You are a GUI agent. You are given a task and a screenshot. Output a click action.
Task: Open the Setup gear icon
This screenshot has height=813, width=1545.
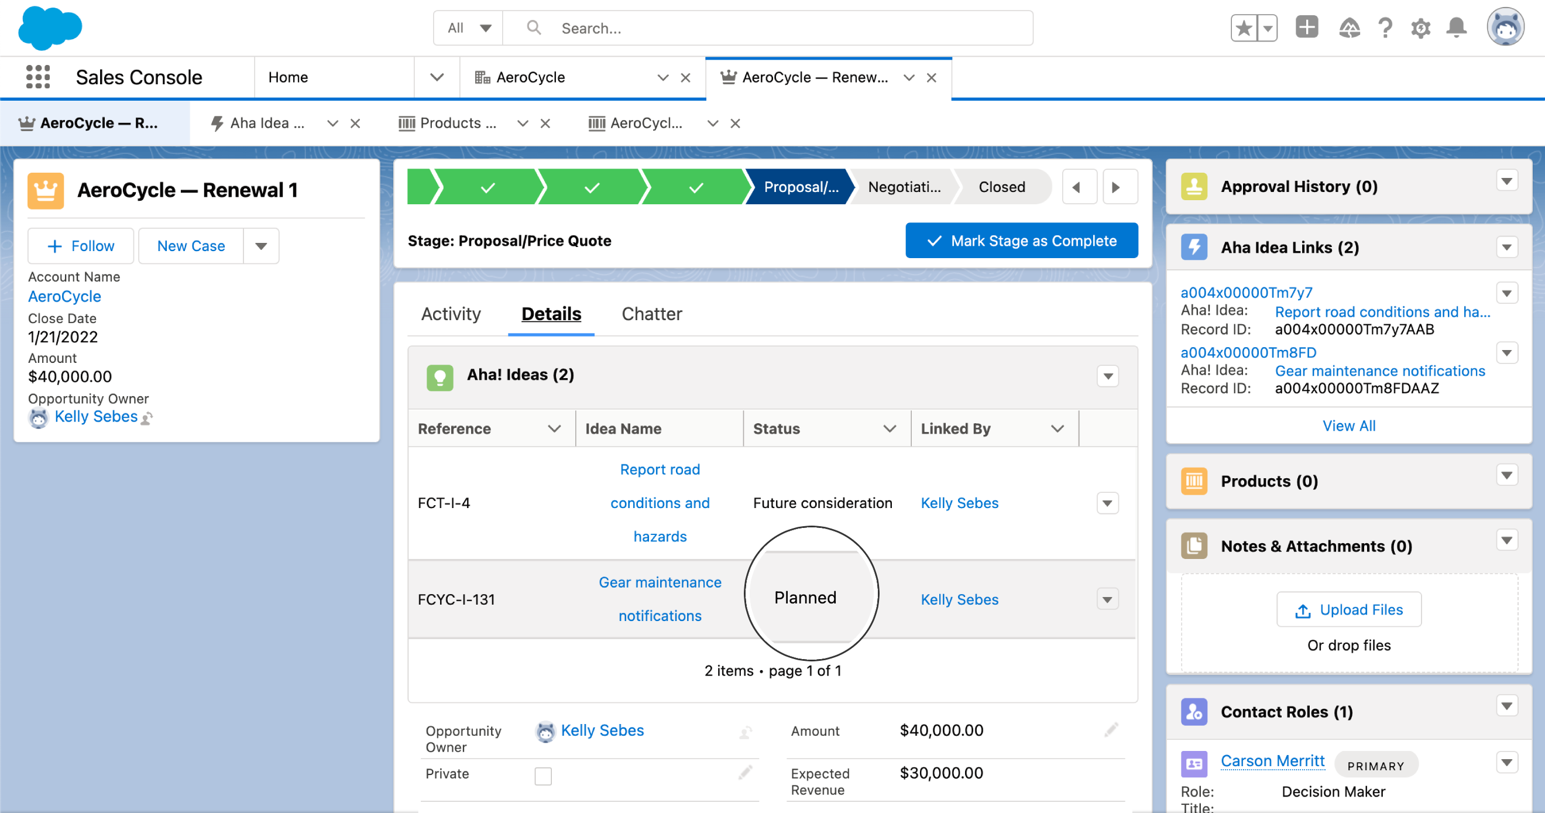tap(1420, 28)
